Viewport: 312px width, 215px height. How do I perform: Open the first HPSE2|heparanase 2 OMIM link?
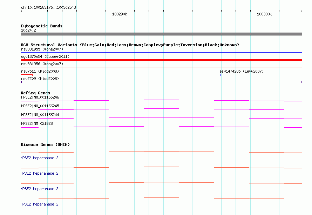tap(39, 158)
